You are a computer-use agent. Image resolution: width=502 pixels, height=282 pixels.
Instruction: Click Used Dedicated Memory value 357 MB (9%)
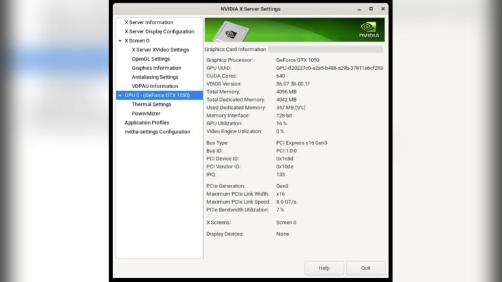pos(291,108)
